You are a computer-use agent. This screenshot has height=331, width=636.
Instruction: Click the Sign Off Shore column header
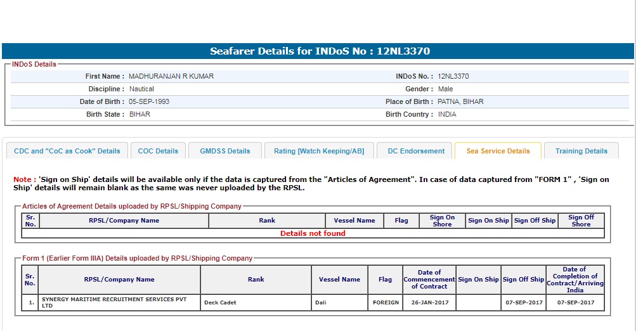(x=580, y=221)
